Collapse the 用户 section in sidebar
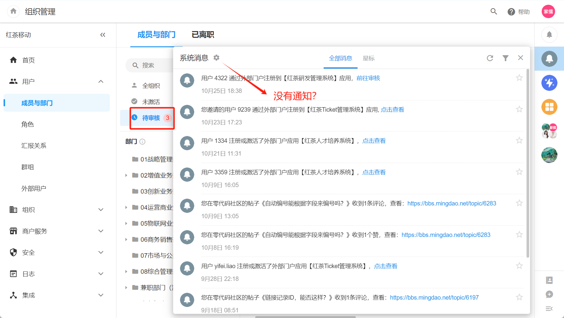The width and height of the screenshot is (564, 318). pyautogui.click(x=101, y=82)
